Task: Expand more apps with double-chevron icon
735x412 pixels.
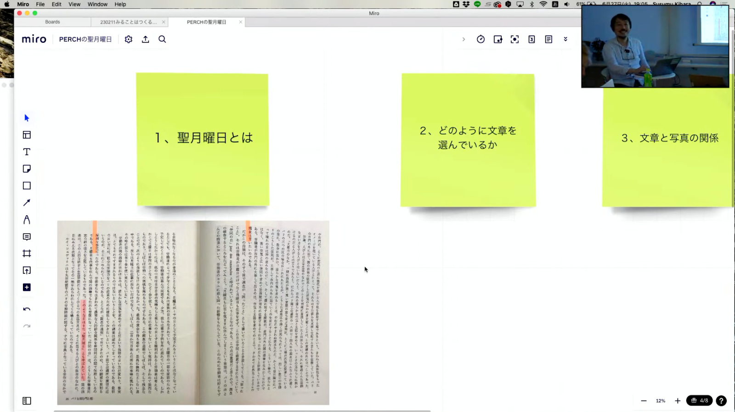Action: pyautogui.click(x=565, y=39)
